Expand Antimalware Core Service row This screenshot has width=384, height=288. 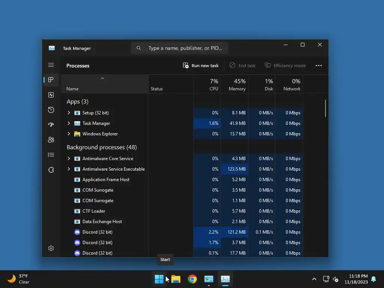pyautogui.click(x=69, y=159)
